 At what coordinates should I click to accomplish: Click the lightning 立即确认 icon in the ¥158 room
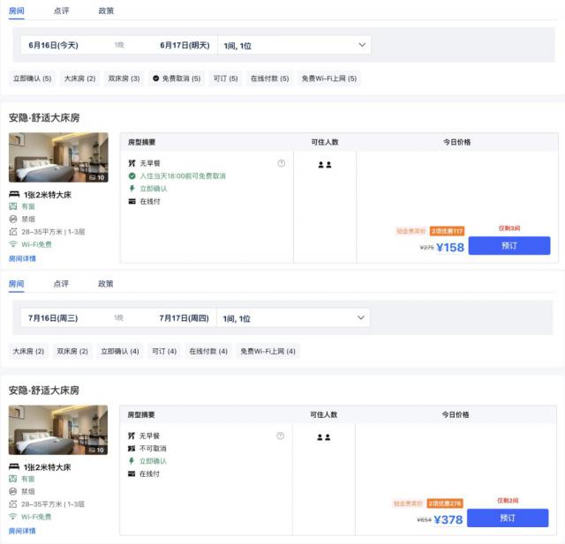pyautogui.click(x=132, y=189)
